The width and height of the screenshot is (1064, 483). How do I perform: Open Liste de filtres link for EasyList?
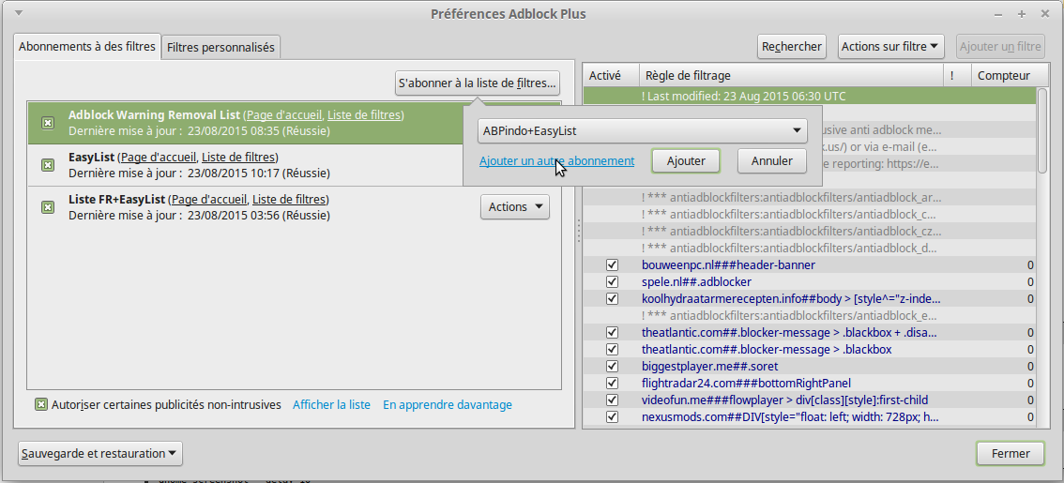coord(239,158)
